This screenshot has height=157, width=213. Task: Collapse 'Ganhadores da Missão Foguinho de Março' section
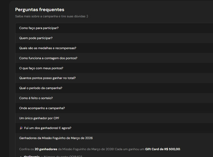pos(114,138)
